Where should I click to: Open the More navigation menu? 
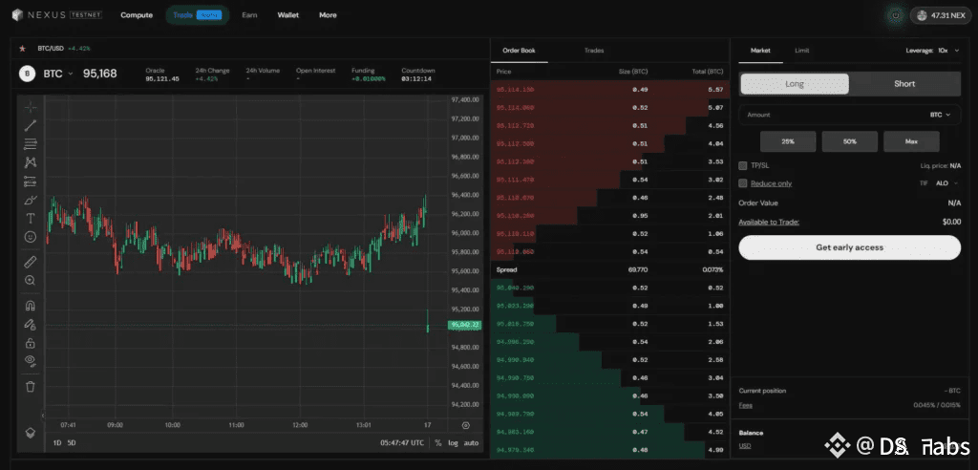(328, 15)
